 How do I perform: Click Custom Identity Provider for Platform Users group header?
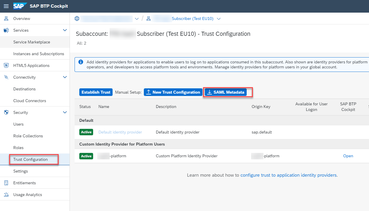click(x=222, y=144)
